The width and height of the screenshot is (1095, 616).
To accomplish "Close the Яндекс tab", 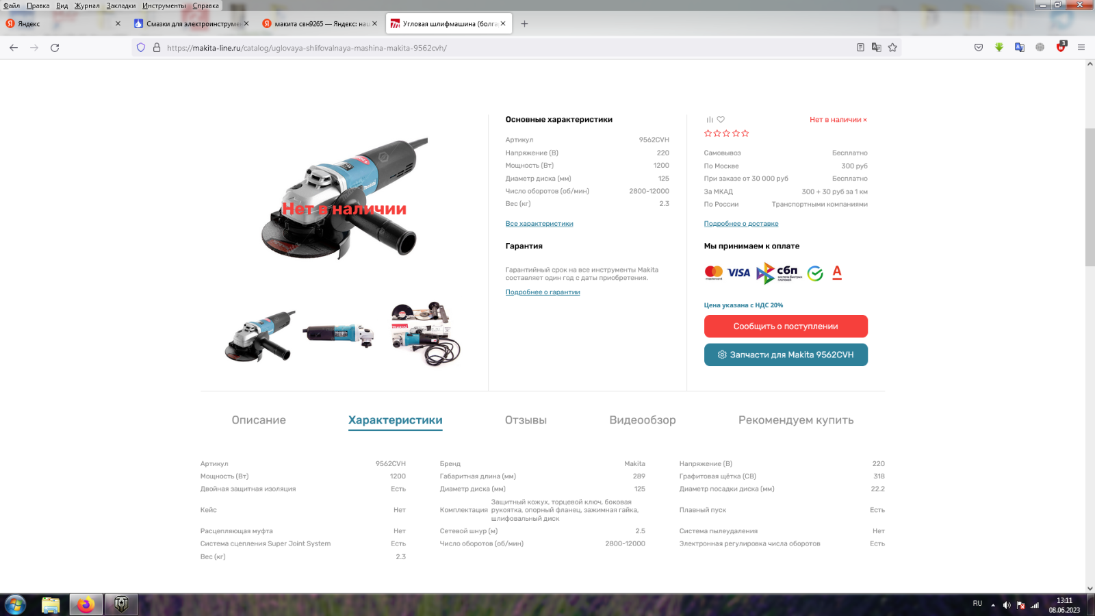I will (x=118, y=24).
